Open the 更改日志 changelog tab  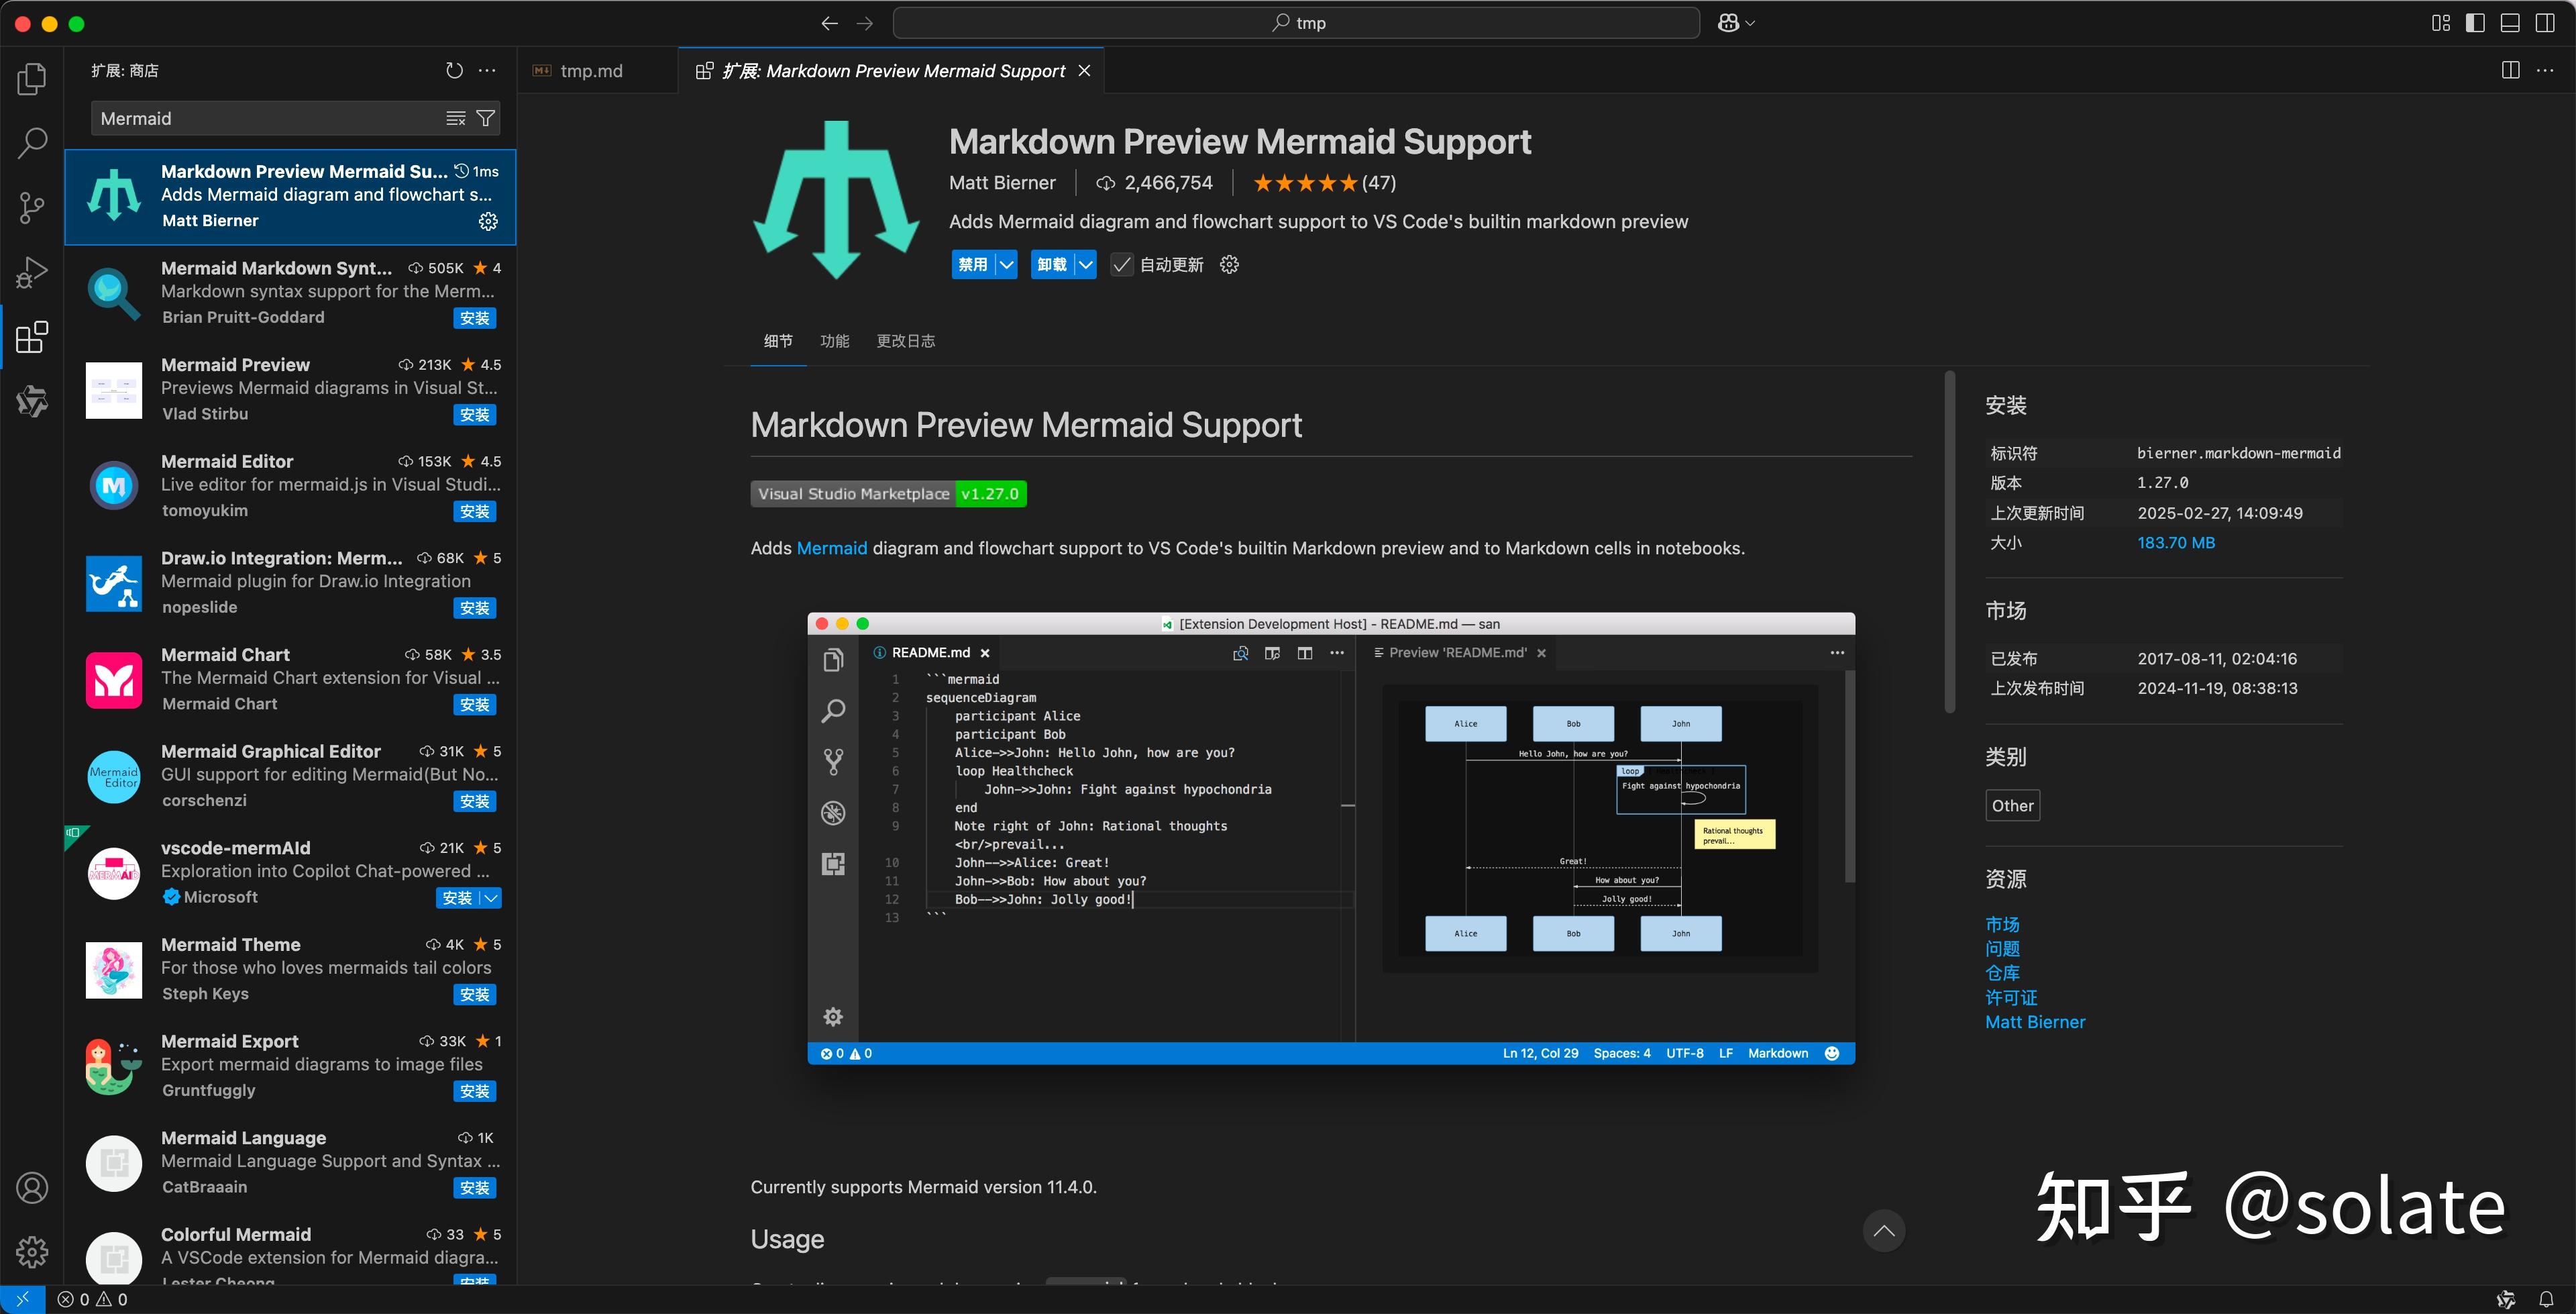click(x=905, y=342)
